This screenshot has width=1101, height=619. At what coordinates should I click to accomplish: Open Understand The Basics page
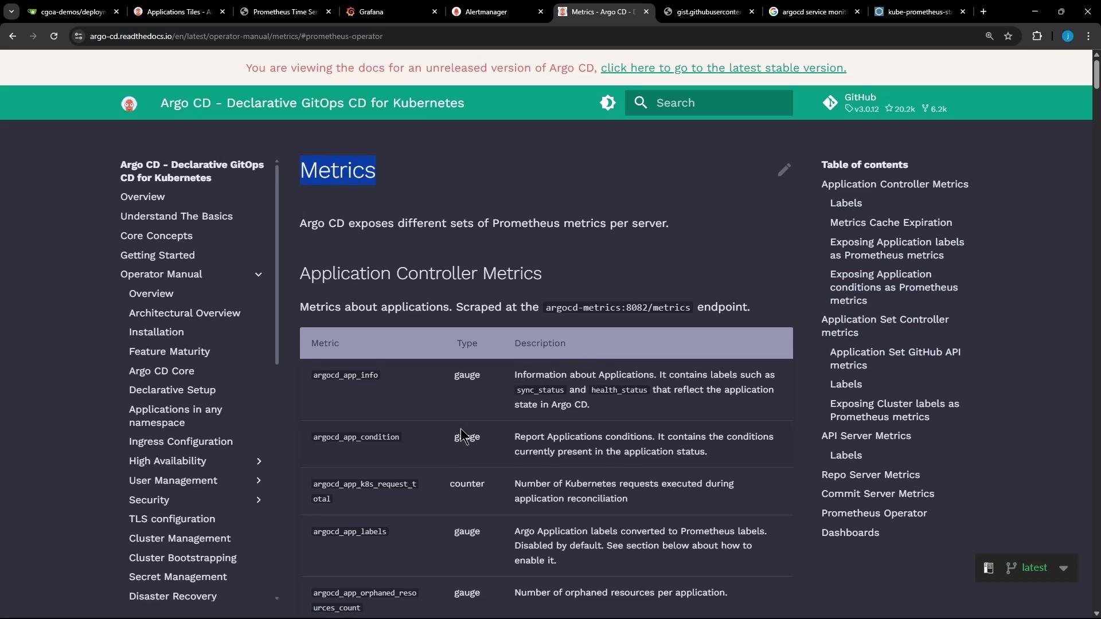(177, 216)
